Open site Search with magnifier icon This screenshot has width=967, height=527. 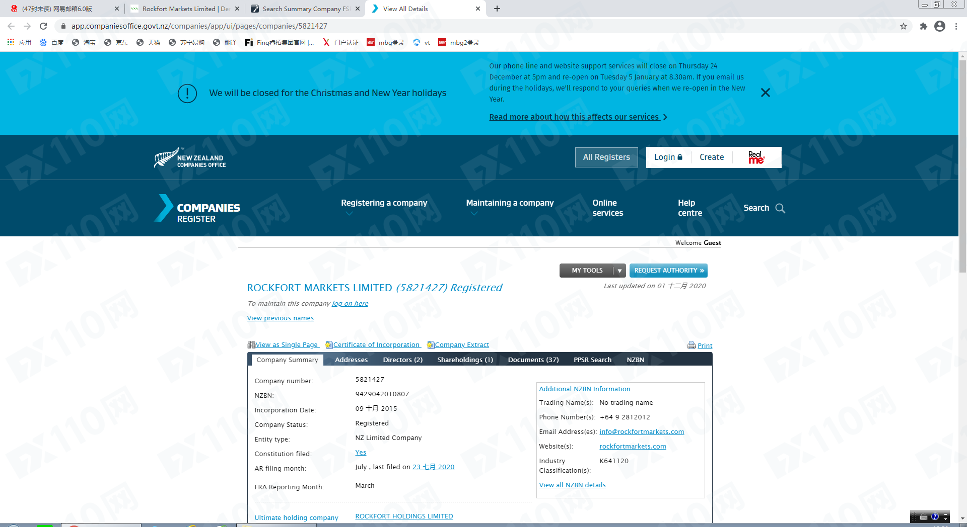pyautogui.click(x=765, y=208)
